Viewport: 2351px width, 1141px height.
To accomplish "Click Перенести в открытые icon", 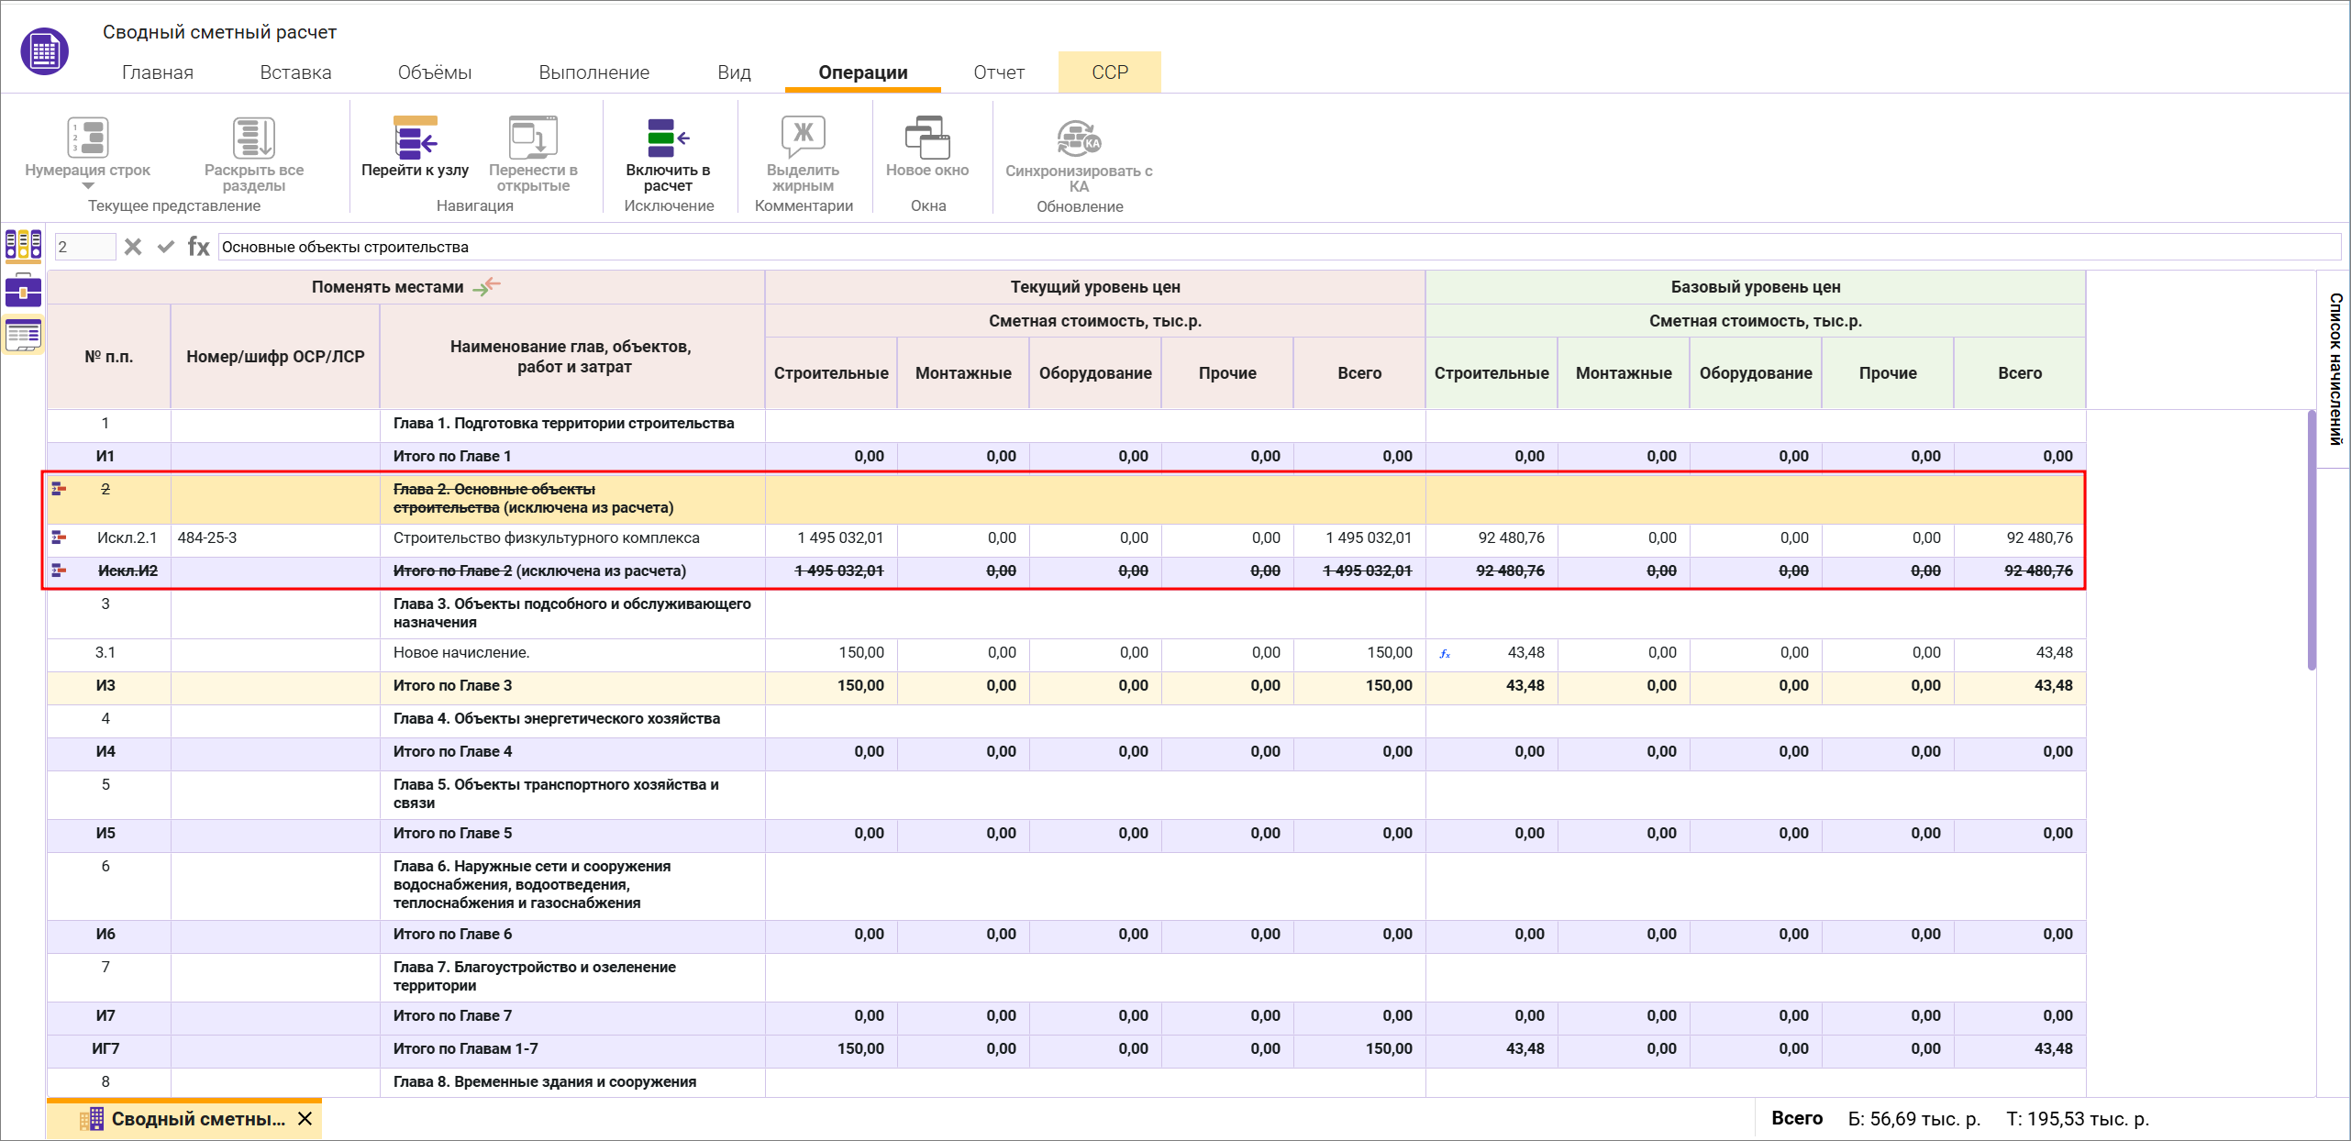I will coord(533,138).
